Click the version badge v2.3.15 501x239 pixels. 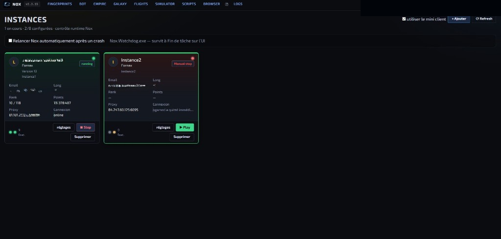click(x=32, y=4)
